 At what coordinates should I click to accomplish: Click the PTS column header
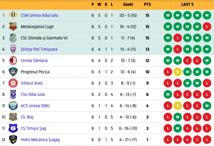pyautogui.click(x=147, y=5)
